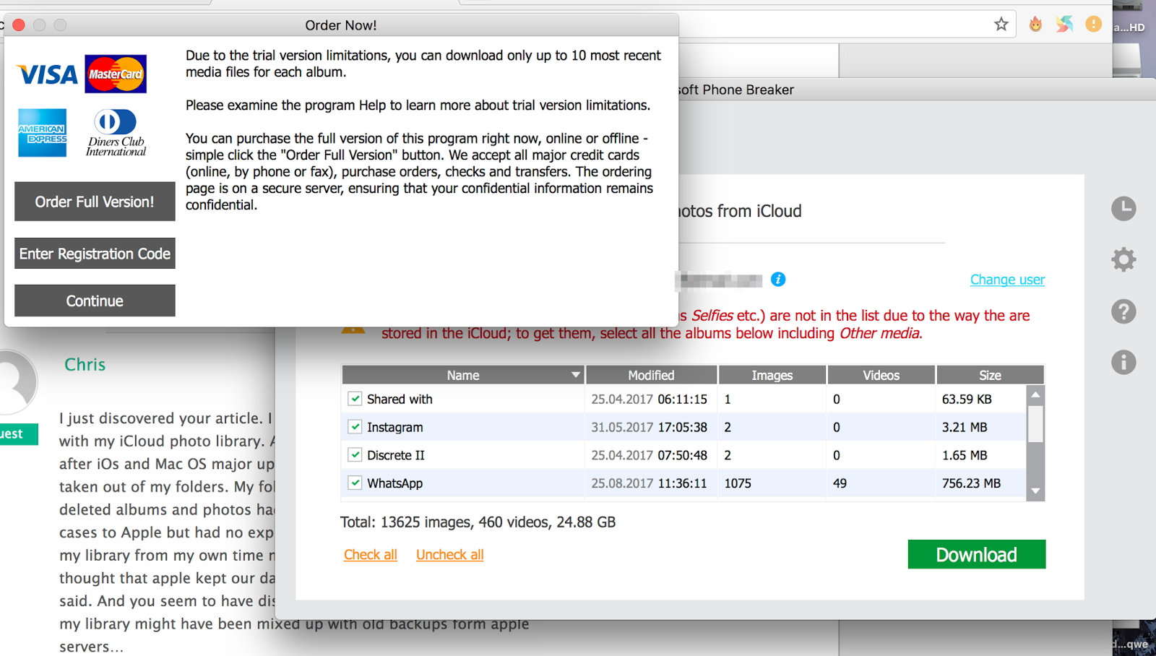Click Continue in Order Now dialog
This screenshot has height=656, width=1156.
tap(95, 301)
